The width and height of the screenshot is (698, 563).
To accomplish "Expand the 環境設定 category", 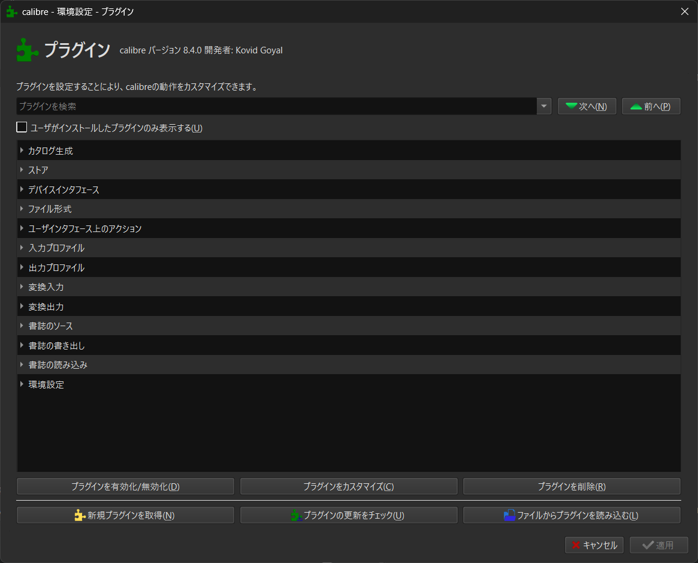I will click(22, 384).
